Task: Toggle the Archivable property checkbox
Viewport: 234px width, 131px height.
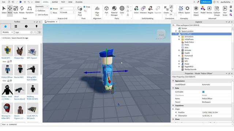Action: pyautogui.click(x=203, y=92)
